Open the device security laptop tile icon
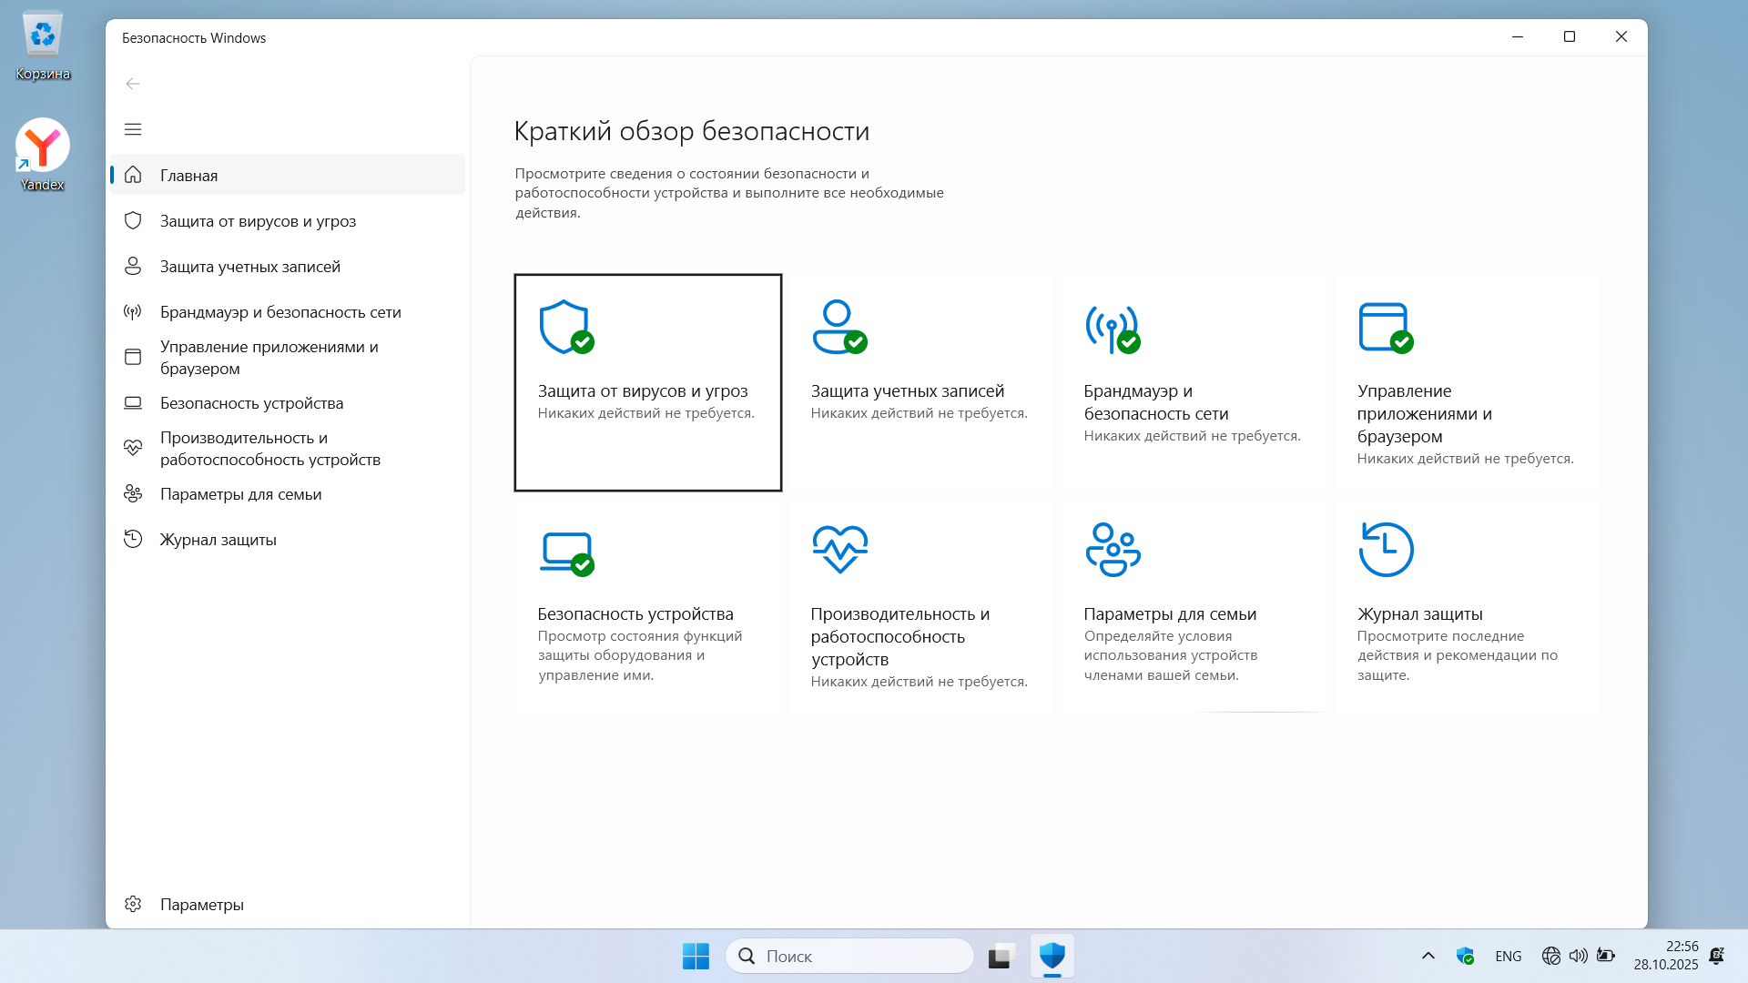Image resolution: width=1748 pixels, height=983 pixels. 565,552
